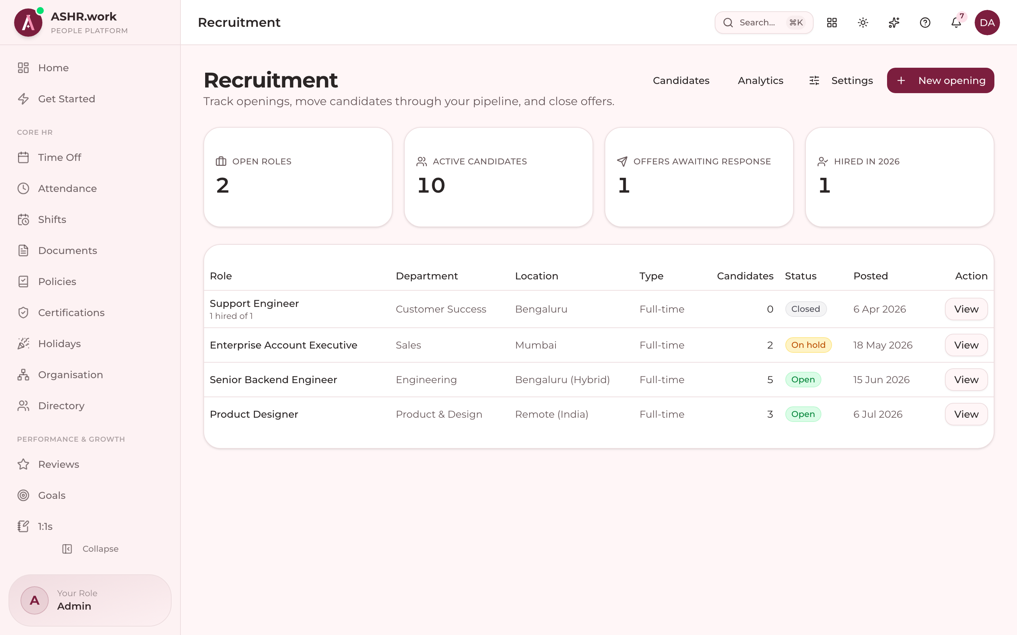Click the Department column header
Screen dimensions: 1017x635
(x=427, y=276)
